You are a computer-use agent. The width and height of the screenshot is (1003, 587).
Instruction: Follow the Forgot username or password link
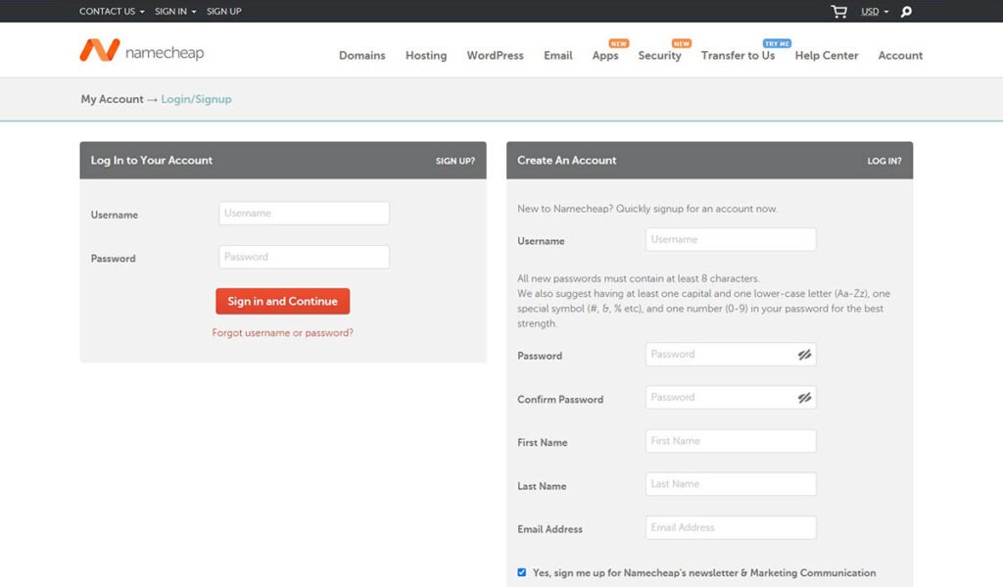coord(283,333)
